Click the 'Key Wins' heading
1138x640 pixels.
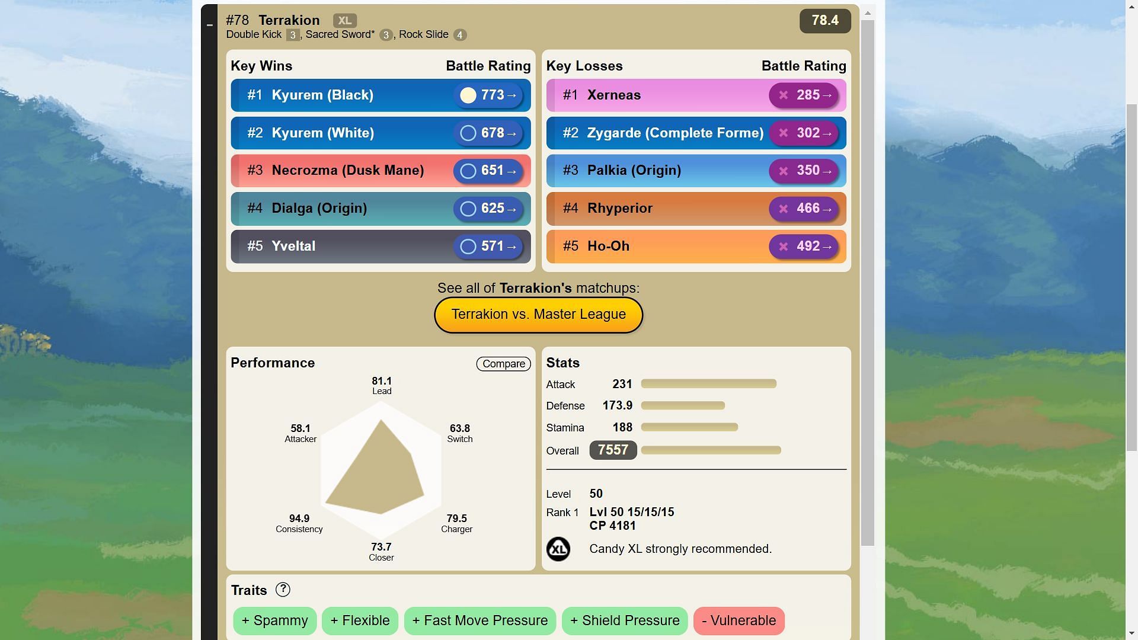coord(261,66)
